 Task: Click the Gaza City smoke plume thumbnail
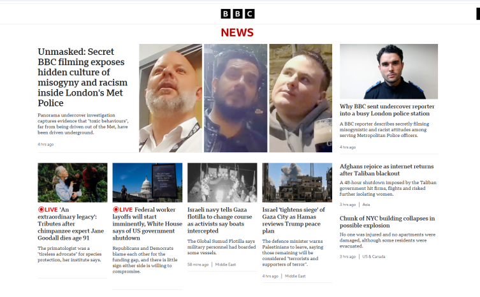[297, 182]
